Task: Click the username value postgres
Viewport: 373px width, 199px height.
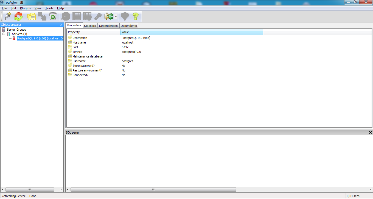Action: pyautogui.click(x=127, y=61)
